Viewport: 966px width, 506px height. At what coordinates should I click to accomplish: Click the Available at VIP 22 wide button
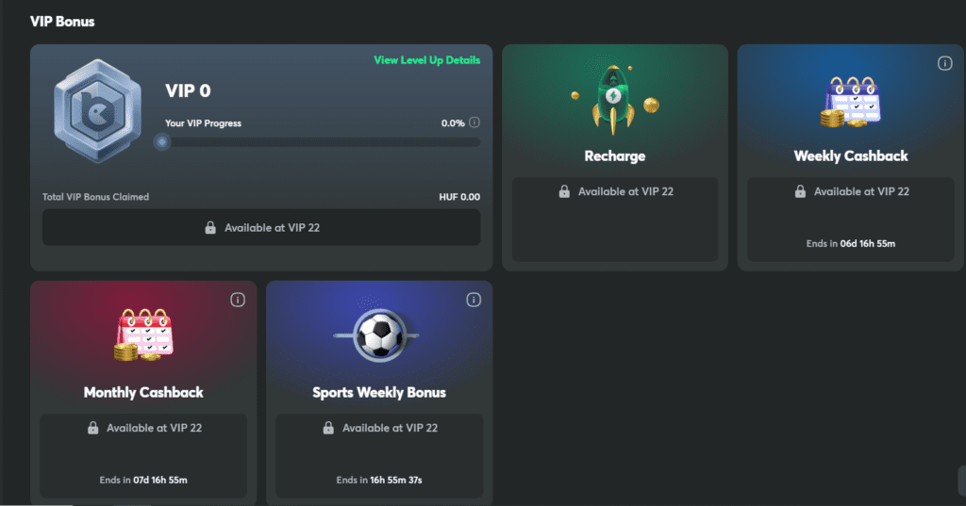(x=261, y=228)
